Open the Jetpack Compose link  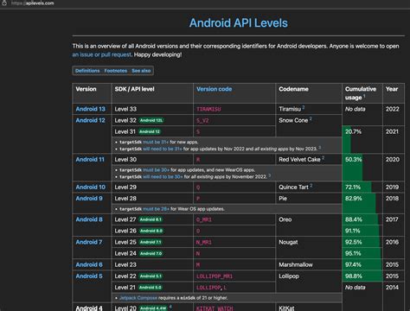[x=138, y=298]
